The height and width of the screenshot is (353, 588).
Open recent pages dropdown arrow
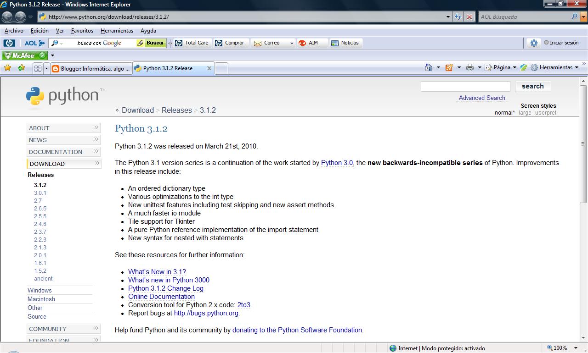[x=30, y=17]
